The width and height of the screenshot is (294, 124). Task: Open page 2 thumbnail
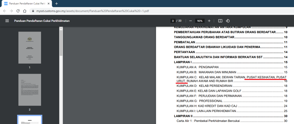point(30,90)
